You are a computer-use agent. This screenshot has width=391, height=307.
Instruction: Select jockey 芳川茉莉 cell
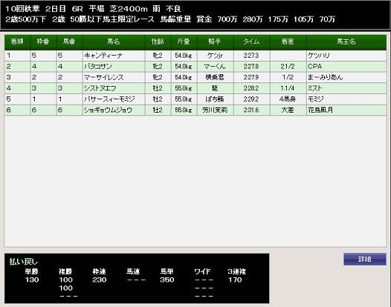coord(215,110)
